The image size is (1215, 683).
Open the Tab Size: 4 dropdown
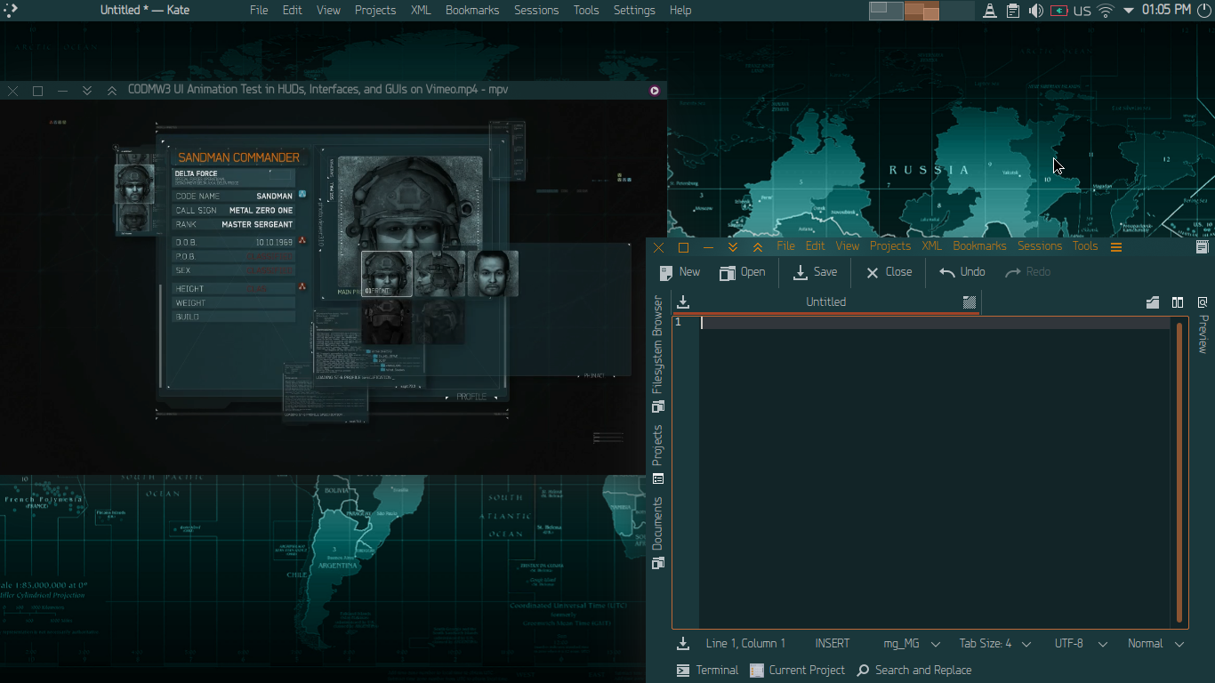coord(995,644)
